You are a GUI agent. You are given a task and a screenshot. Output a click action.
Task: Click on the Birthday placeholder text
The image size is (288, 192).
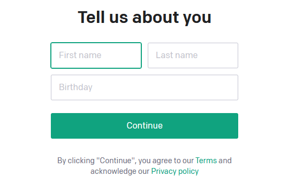tap(75, 87)
